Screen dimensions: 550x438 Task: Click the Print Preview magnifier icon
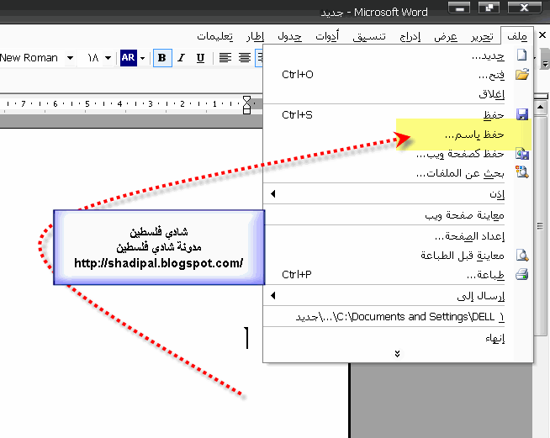[522, 256]
